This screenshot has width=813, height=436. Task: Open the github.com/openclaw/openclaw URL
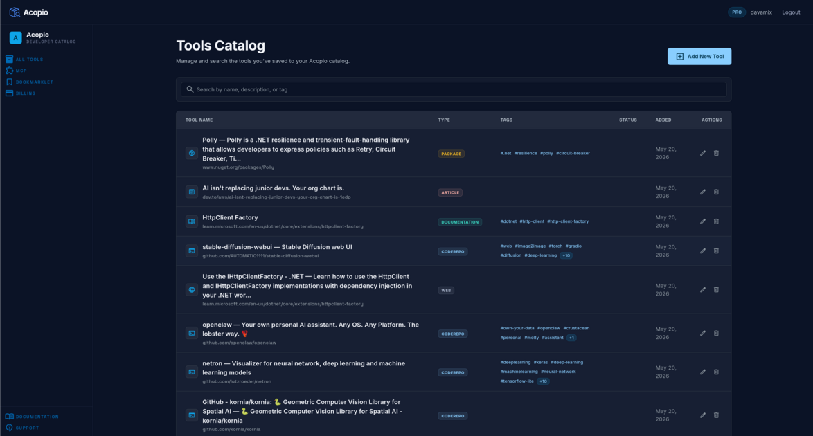pyautogui.click(x=239, y=343)
